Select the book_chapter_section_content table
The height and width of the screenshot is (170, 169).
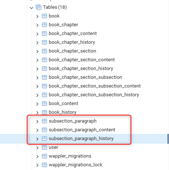click(82, 60)
